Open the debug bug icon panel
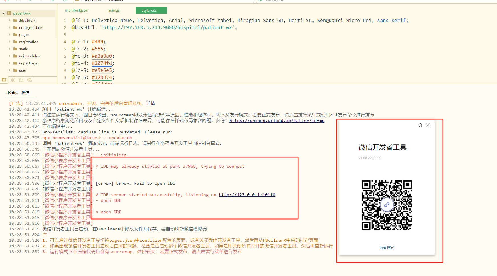The width and height of the screenshot is (497, 276). pyautogui.click(x=13, y=80)
